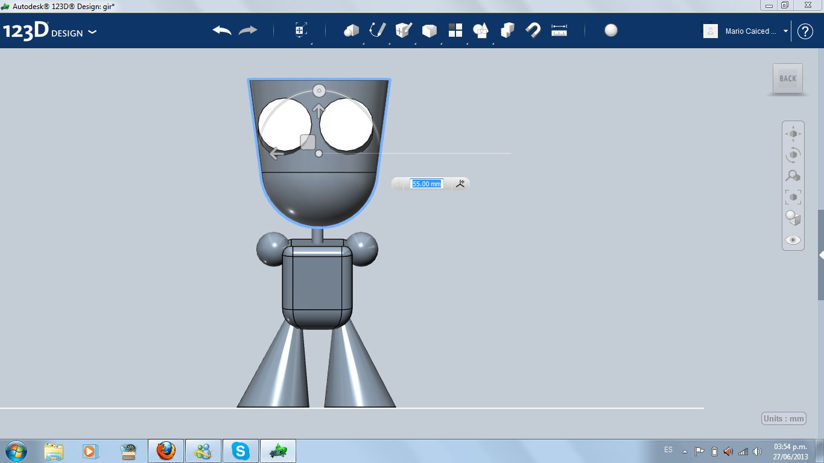Redo the undone action
The image size is (824, 463).
[248, 30]
